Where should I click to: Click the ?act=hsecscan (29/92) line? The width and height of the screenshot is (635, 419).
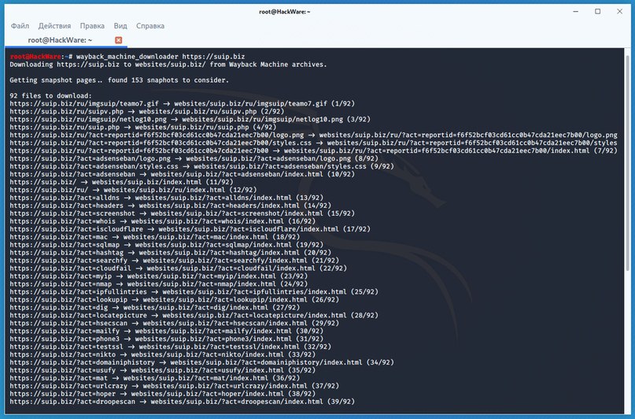(x=174, y=324)
